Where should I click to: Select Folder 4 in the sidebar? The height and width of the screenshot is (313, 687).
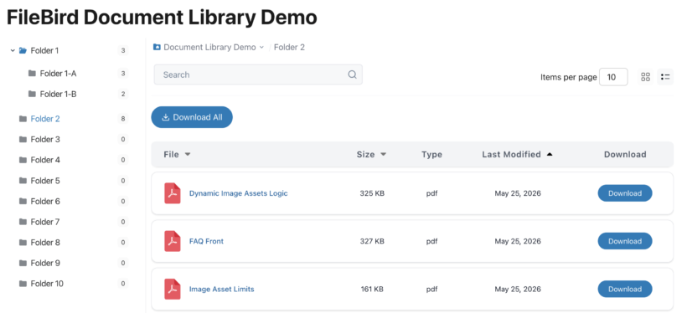[45, 160]
